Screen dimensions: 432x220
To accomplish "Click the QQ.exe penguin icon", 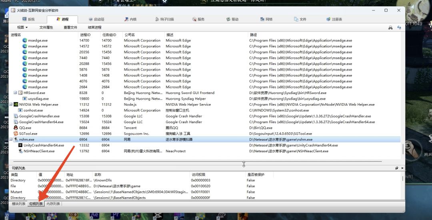I will pyautogui.click(x=16, y=128).
